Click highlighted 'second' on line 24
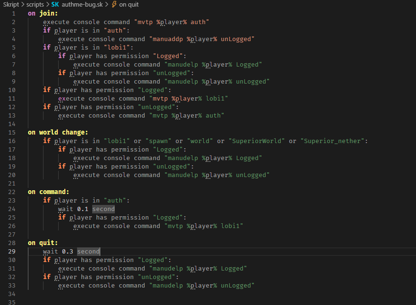The image size is (416, 305). point(104,209)
